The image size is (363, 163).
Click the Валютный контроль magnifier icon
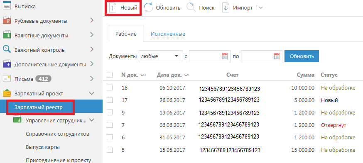coord(7,49)
